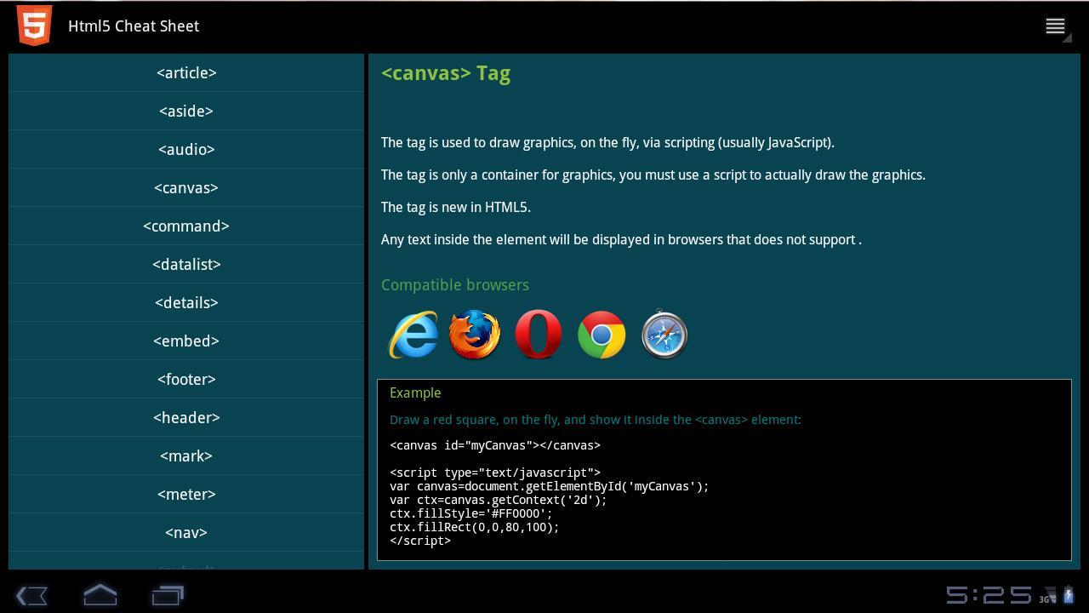This screenshot has height=613, width=1089.
Task: Click the HTML5 logo icon
Action: (34, 26)
